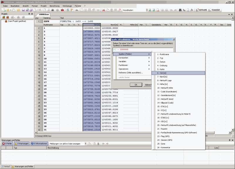Click the REFRAME transformation tool
Viewport: 235px width, 169px height.
(x=201, y=10)
